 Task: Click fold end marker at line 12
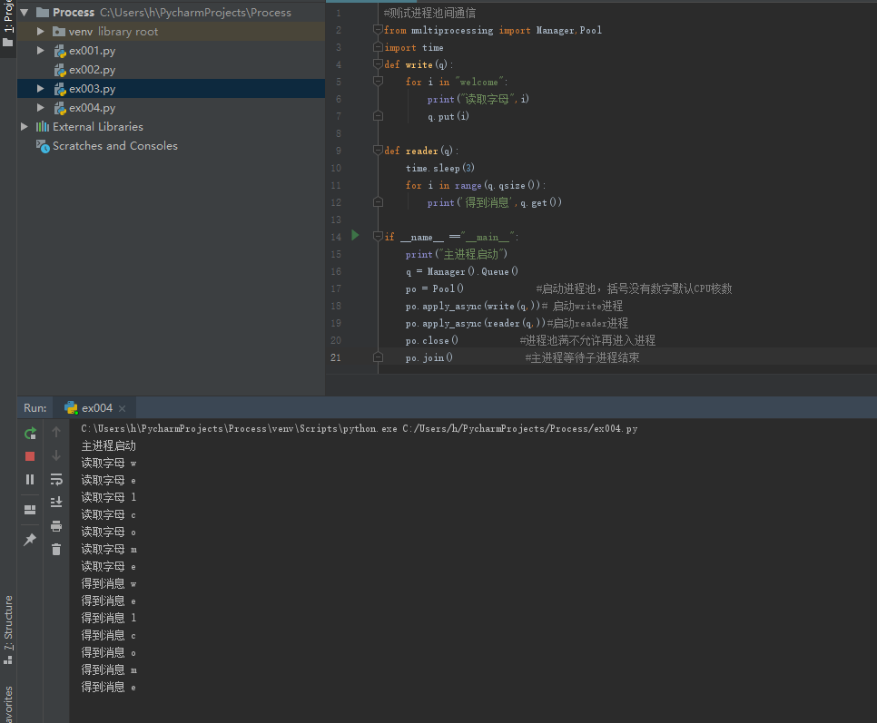[378, 201]
